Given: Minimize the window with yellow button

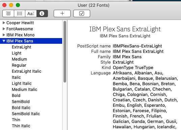Looking at the screenshot, I should coord(11,5).
